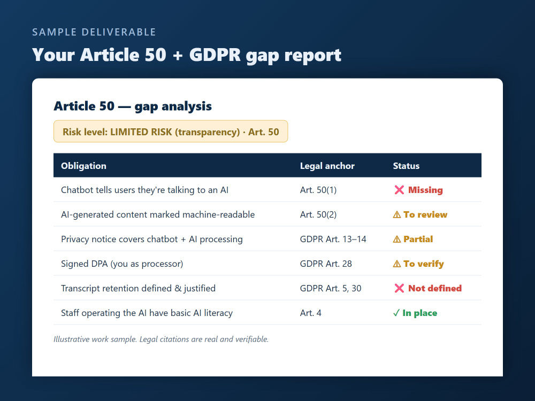Click the 'Missing' status label
535x401 pixels.
425,190
